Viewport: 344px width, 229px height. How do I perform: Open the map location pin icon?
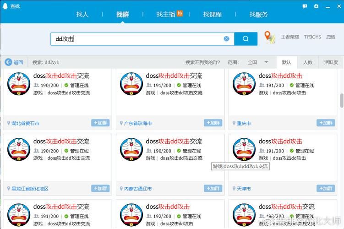point(269,37)
